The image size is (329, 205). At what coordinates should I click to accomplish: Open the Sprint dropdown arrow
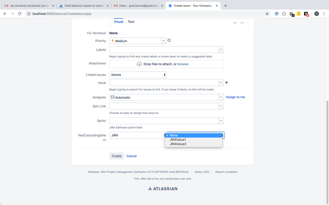pyautogui.click(x=221, y=121)
